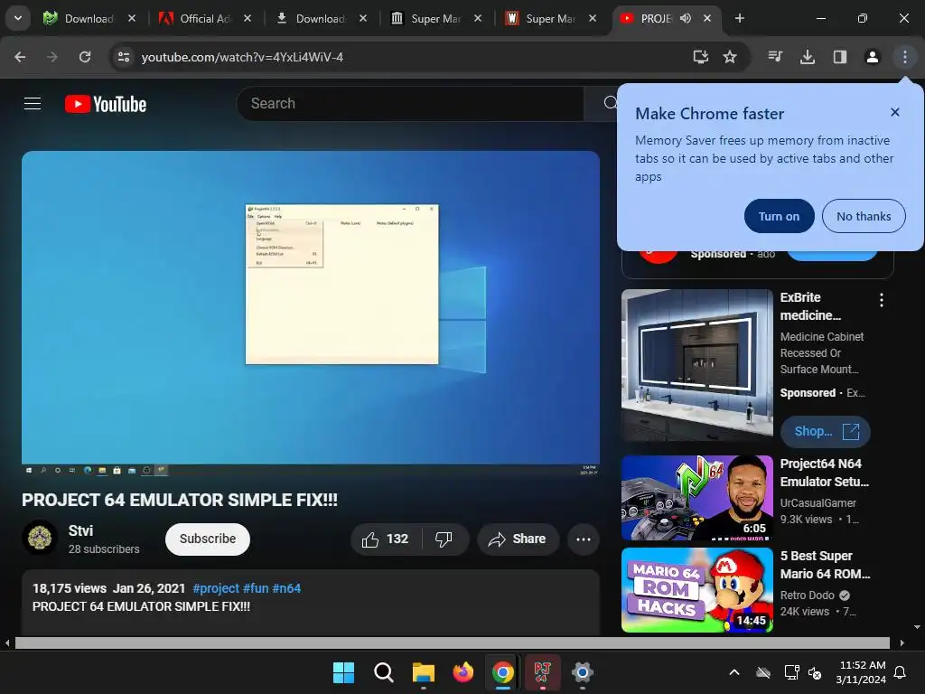The height and width of the screenshot is (694, 925).
Task: Like the video with 132 likes
Action: [x=387, y=539]
